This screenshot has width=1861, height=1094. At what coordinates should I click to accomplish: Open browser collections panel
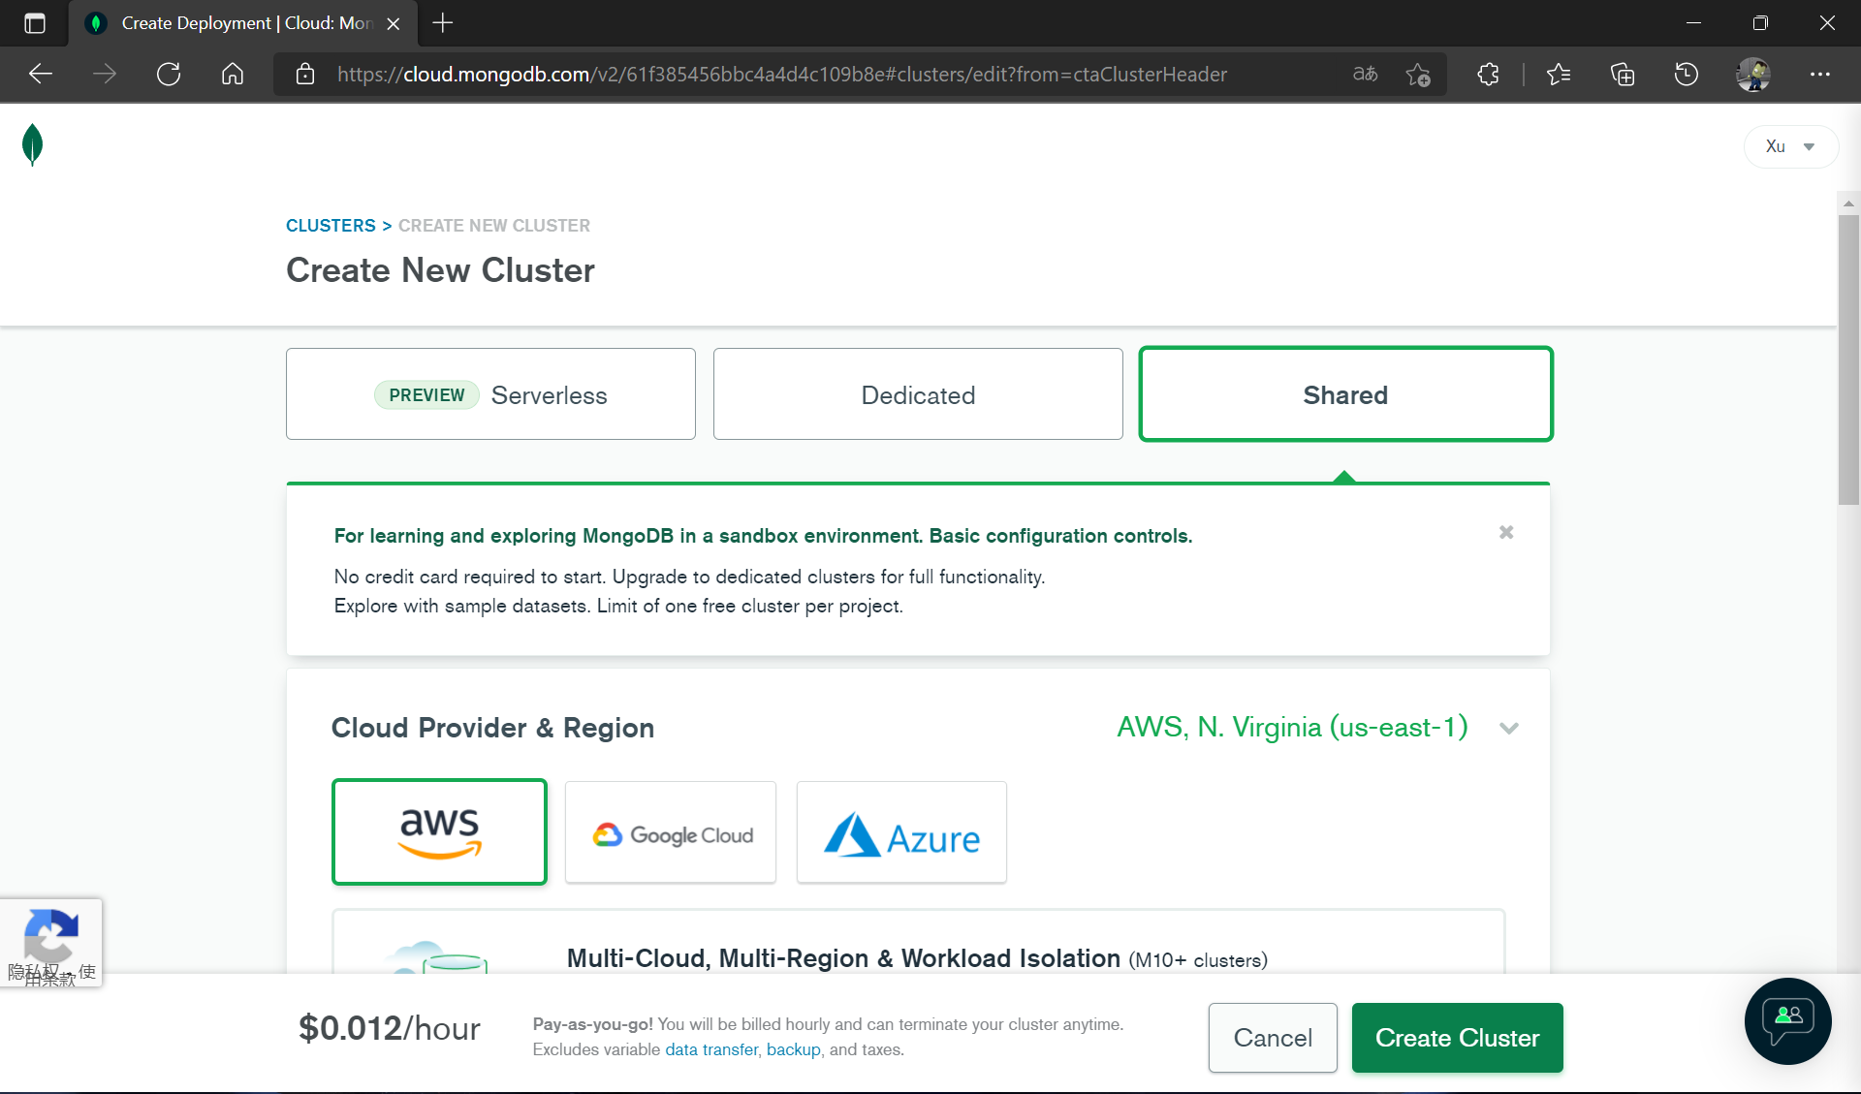point(1623,75)
